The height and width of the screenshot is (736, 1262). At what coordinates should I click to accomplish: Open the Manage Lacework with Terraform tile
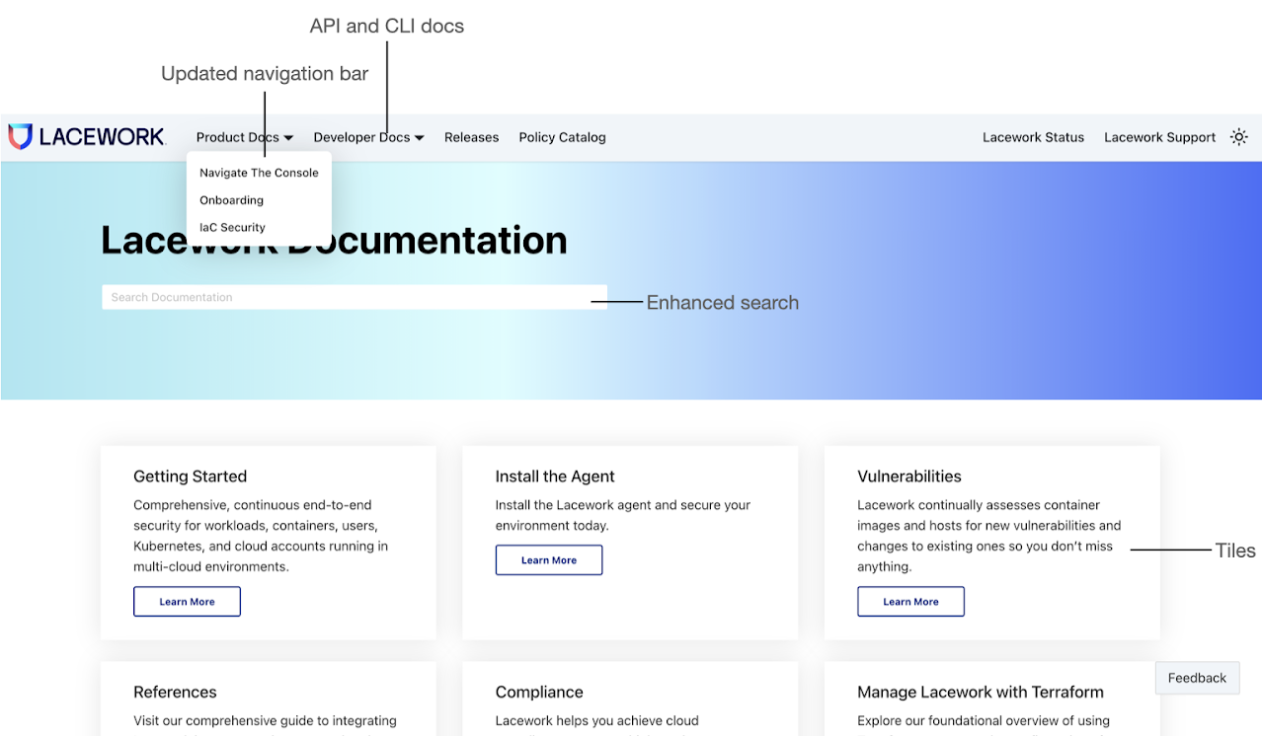pyautogui.click(x=980, y=692)
